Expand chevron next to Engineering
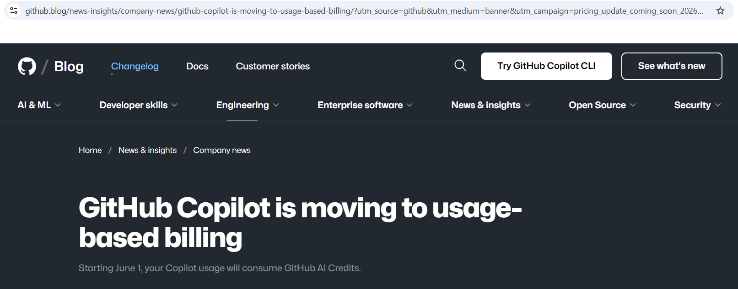 [276, 105]
